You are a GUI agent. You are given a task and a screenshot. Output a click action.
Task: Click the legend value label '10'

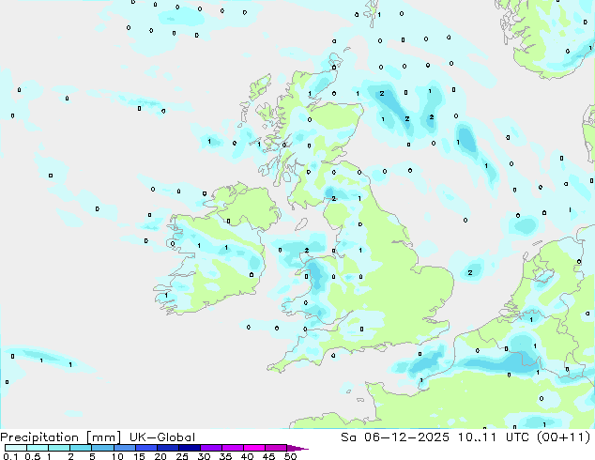pos(117,456)
